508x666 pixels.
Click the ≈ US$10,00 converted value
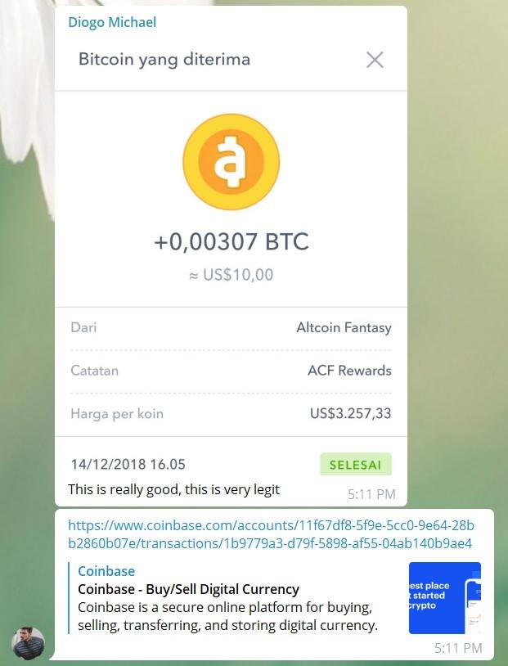[x=231, y=275]
